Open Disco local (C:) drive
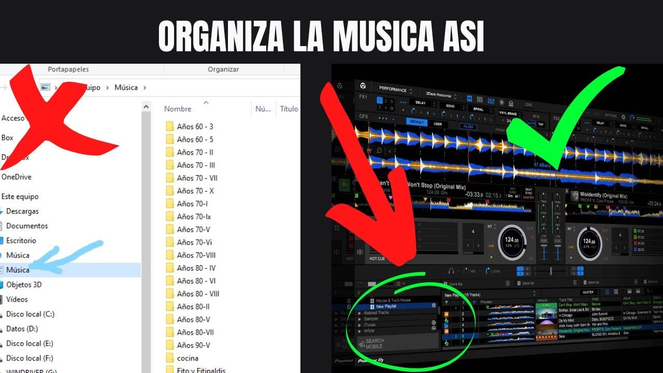Viewport: 663px width, 373px height. pos(30,314)
